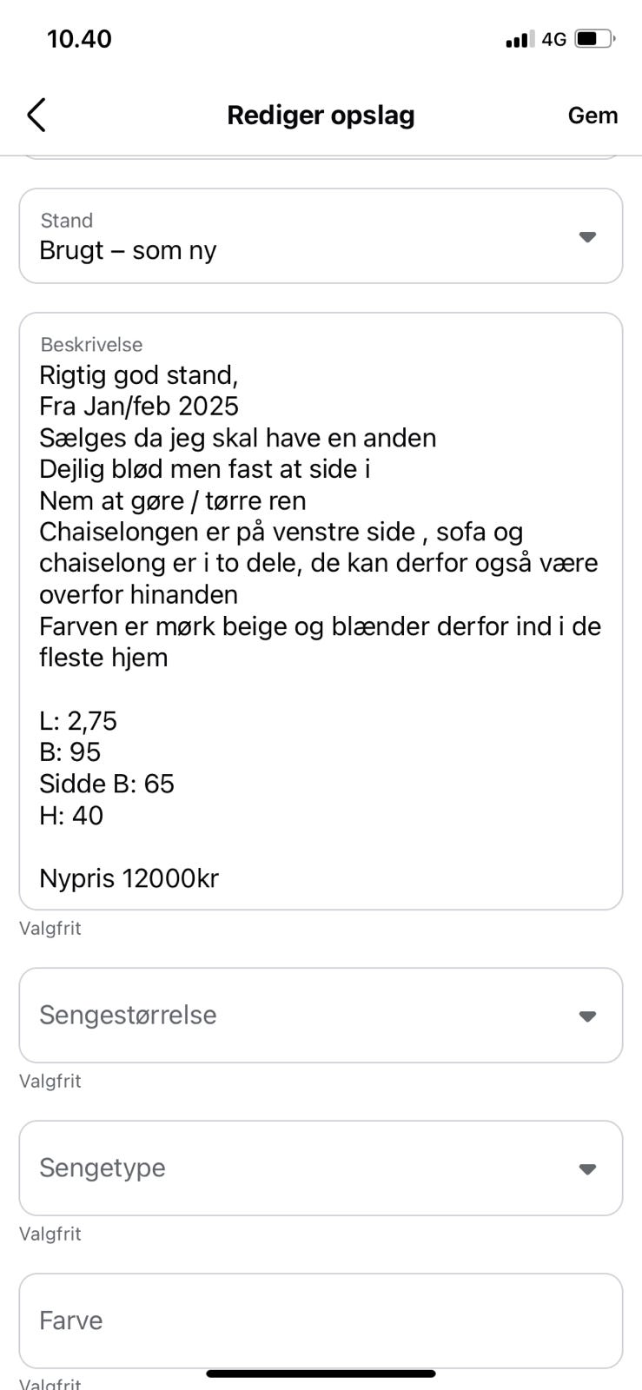Tap the Rediger opslag page title
642x1390 pixels.
coord(321,115)
